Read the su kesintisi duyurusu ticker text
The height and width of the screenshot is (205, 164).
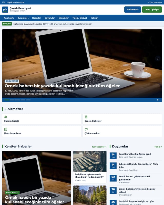pos(53,24)
